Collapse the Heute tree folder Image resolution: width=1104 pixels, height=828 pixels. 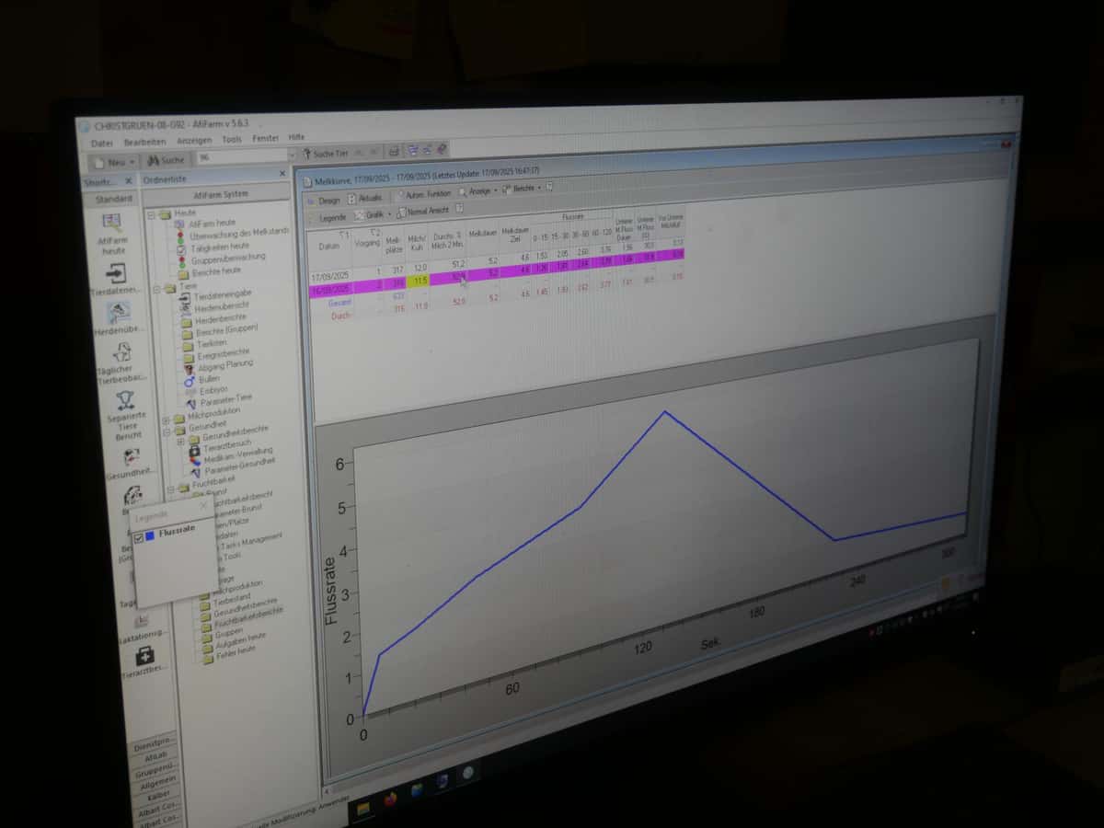[152, 215]
